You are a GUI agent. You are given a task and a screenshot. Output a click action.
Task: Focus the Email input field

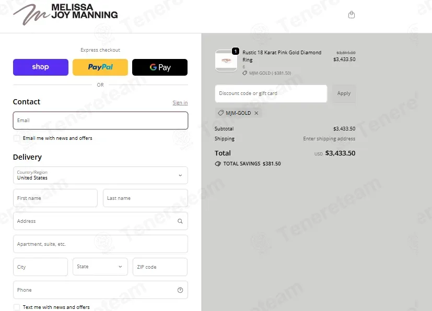pos(100,121)
